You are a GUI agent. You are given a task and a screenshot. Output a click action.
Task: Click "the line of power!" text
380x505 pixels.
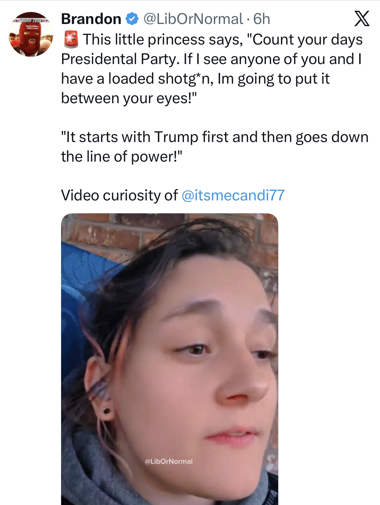(x=122, y=157)
